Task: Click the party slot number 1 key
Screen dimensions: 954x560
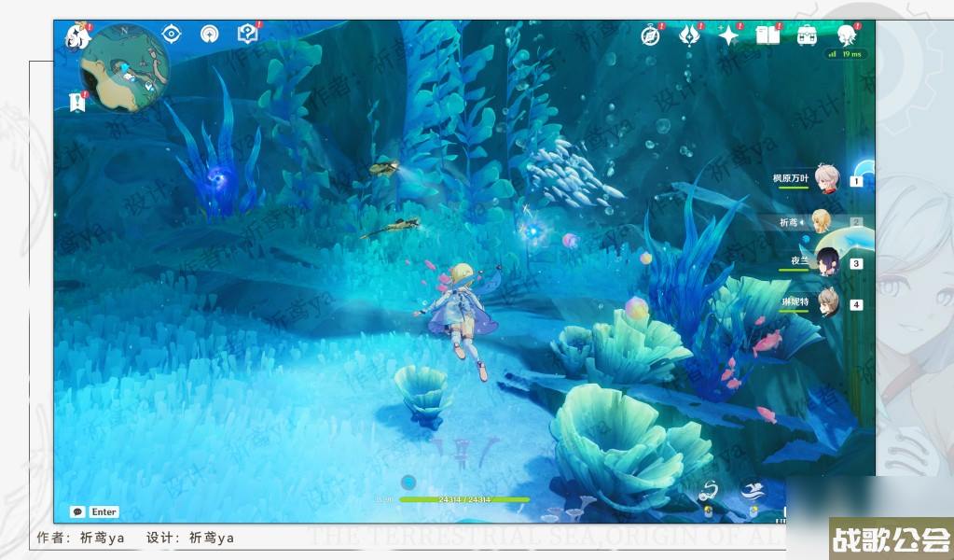Action: click(856, 181)
